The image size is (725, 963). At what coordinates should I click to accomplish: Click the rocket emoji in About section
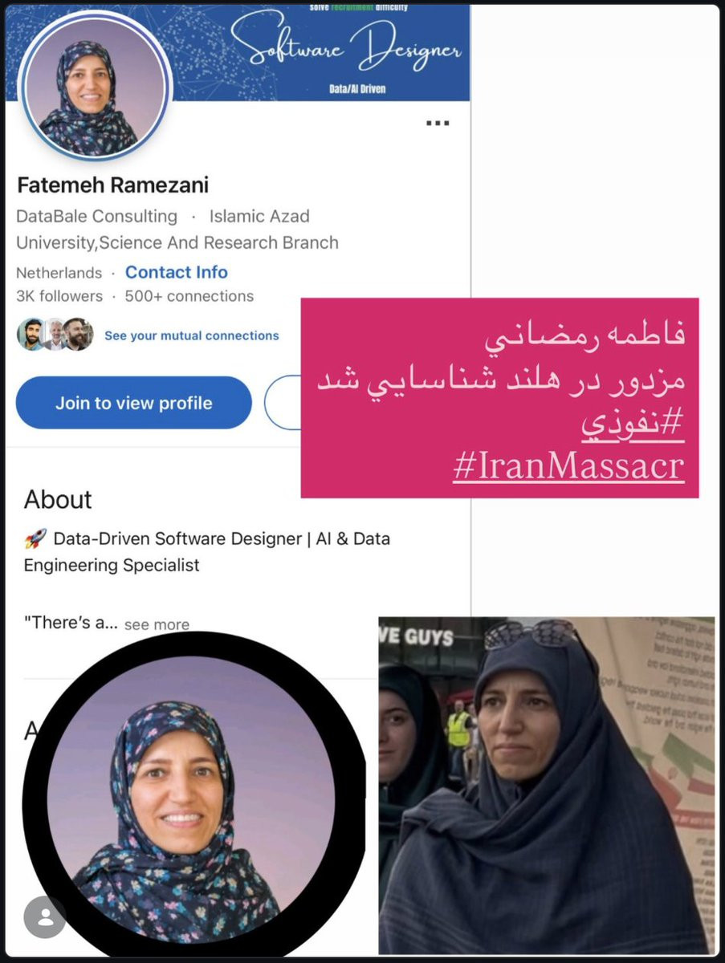coord(35,538)
